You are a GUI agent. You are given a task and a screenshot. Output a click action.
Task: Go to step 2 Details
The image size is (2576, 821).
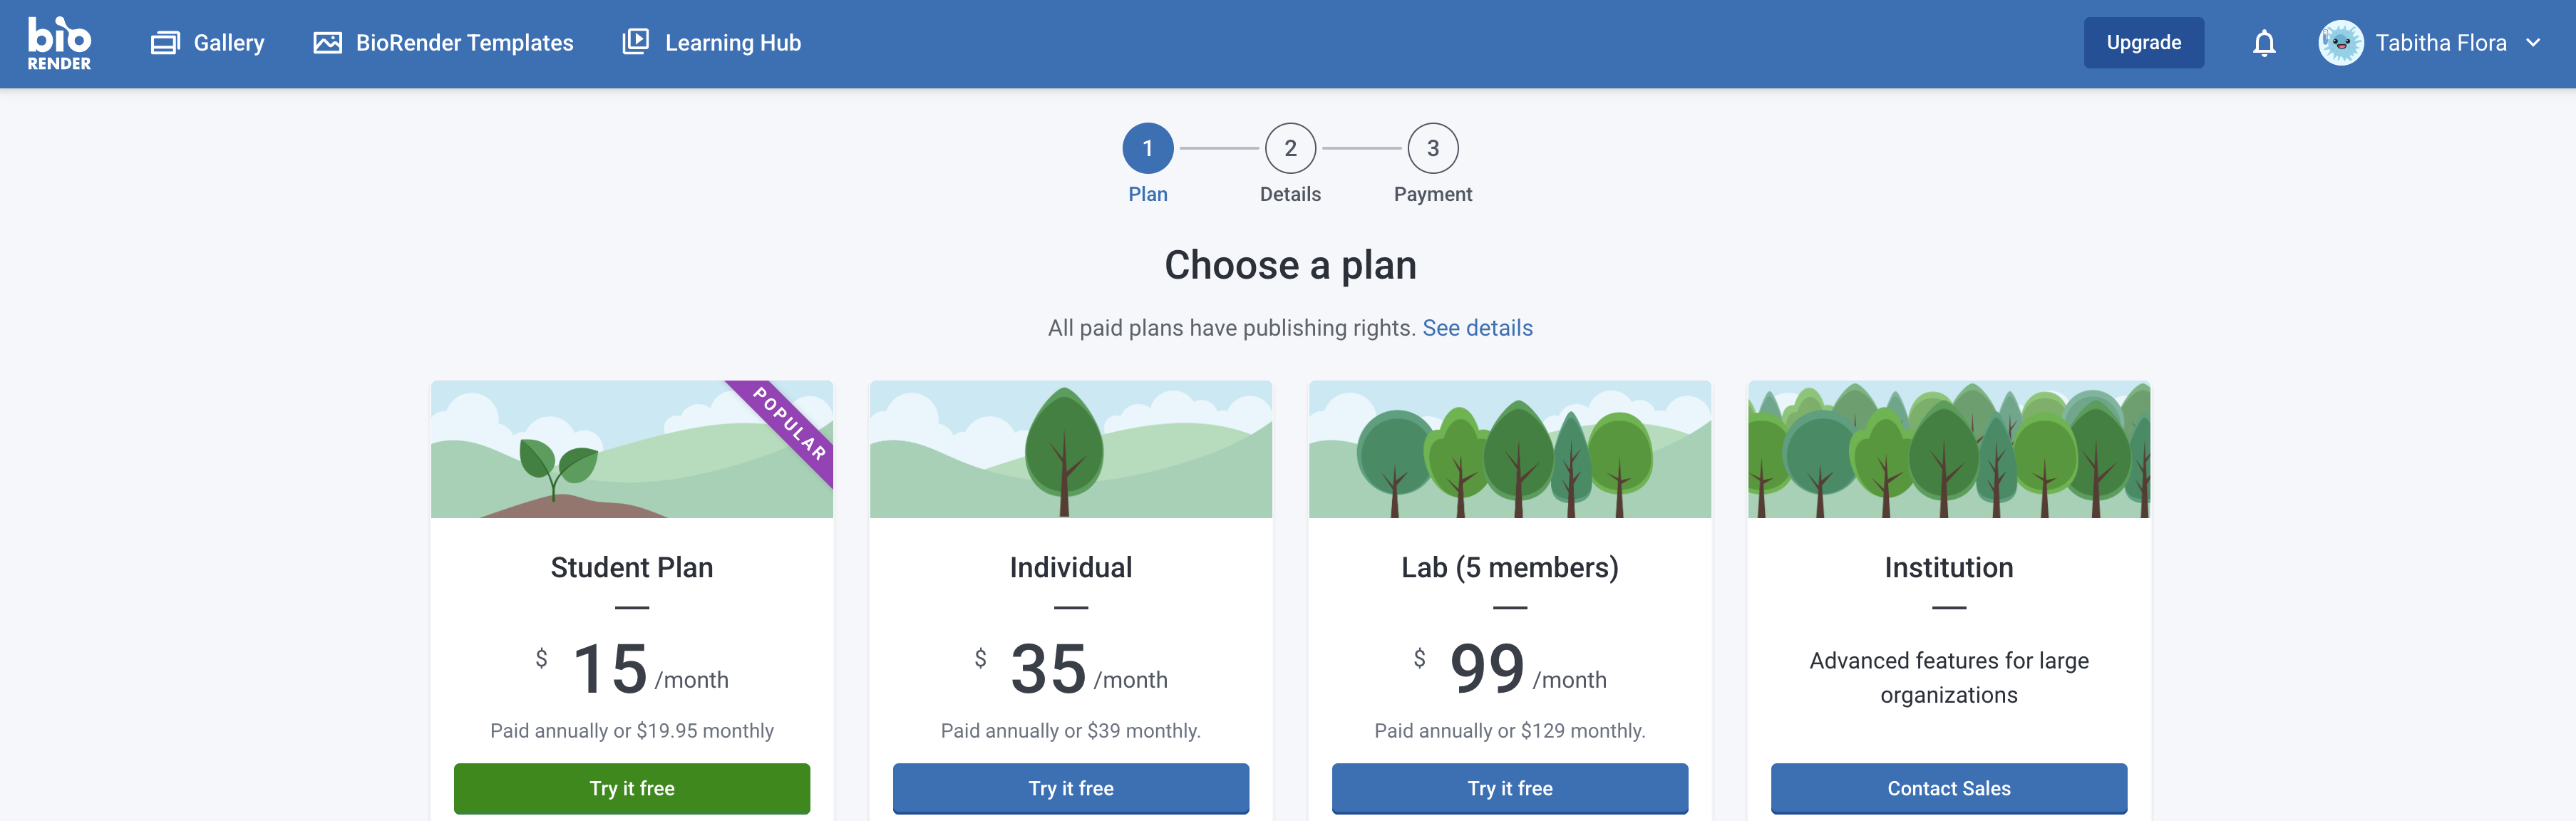point(1290,148)
